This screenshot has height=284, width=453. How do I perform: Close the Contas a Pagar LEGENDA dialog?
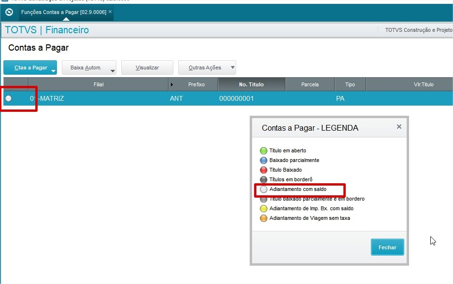(399, 127)
